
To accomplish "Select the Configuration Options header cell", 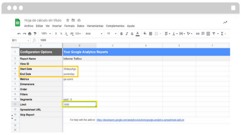I will (41, 52).
